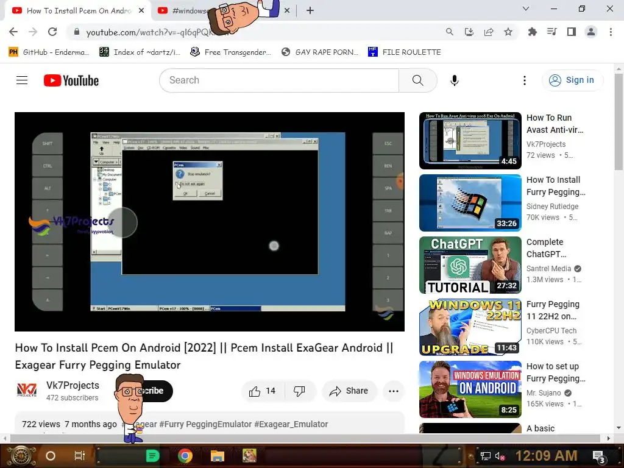Click the Sign in button
624x468 pixels.
[x=572, y=80]
